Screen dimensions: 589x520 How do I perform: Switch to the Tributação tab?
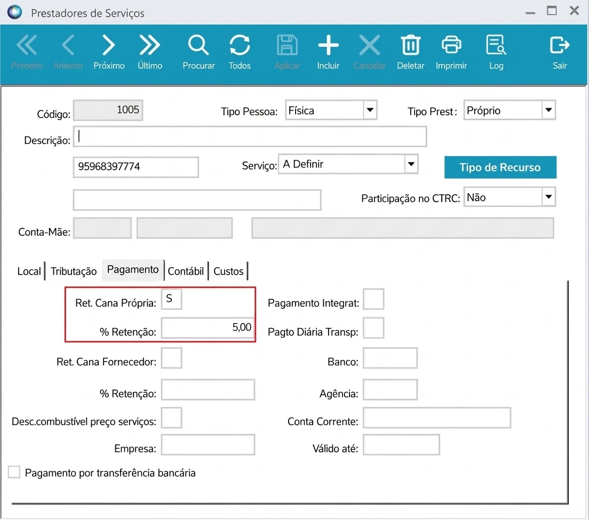(74, 271)
